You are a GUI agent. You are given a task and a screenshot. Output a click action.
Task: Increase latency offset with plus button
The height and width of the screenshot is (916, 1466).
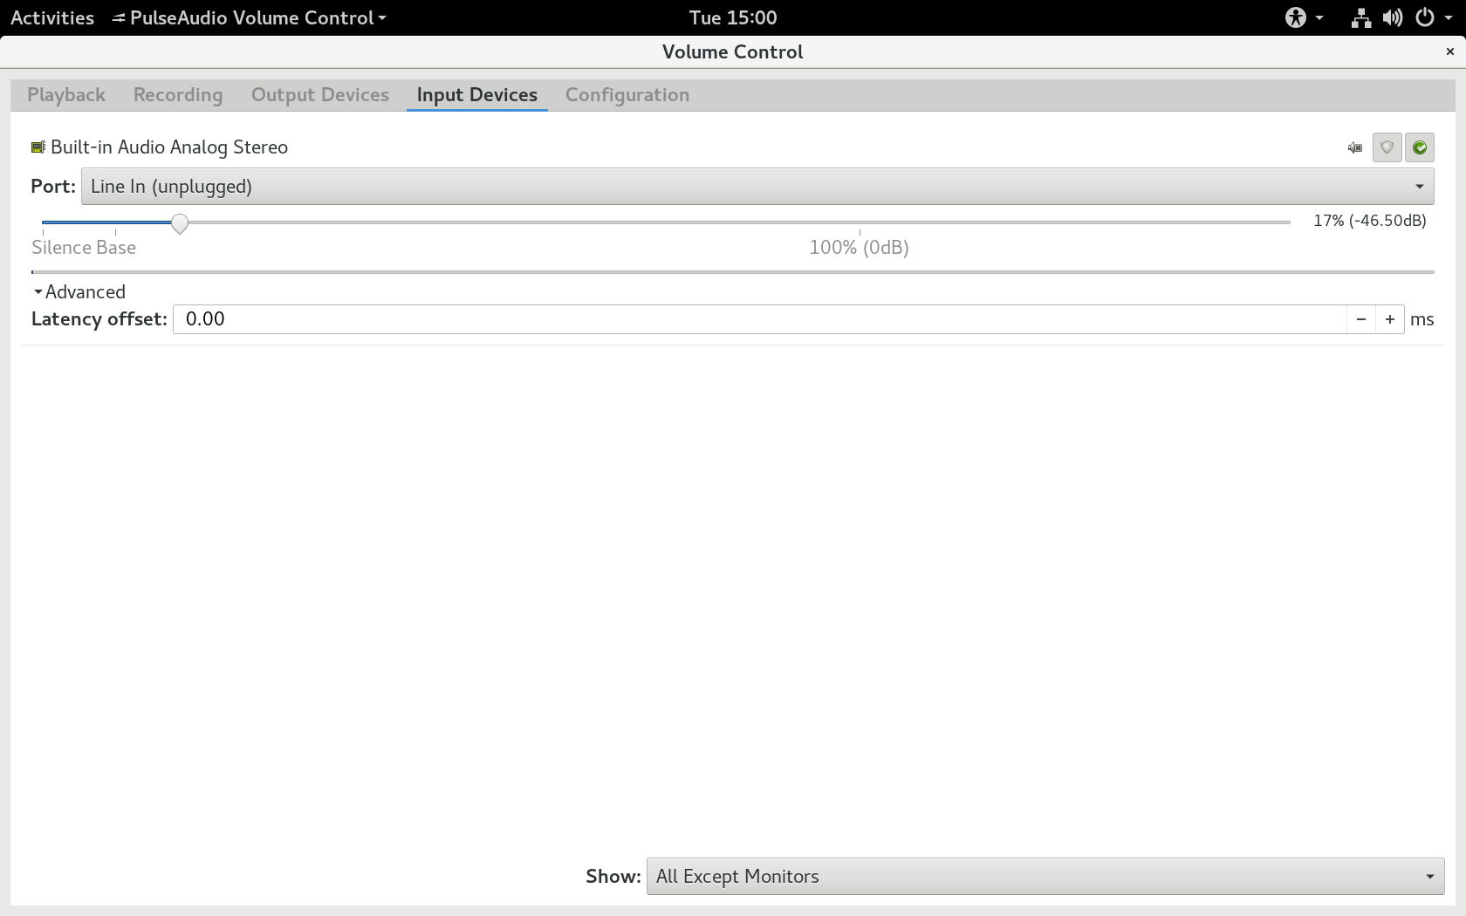click(1389, 319)
